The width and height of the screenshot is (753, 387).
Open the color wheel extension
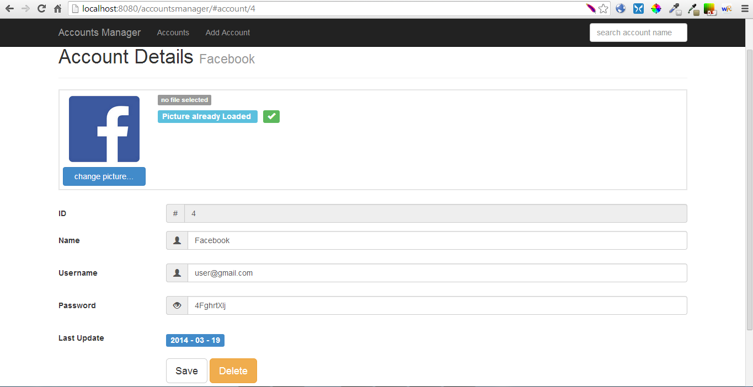pos(656,9)
